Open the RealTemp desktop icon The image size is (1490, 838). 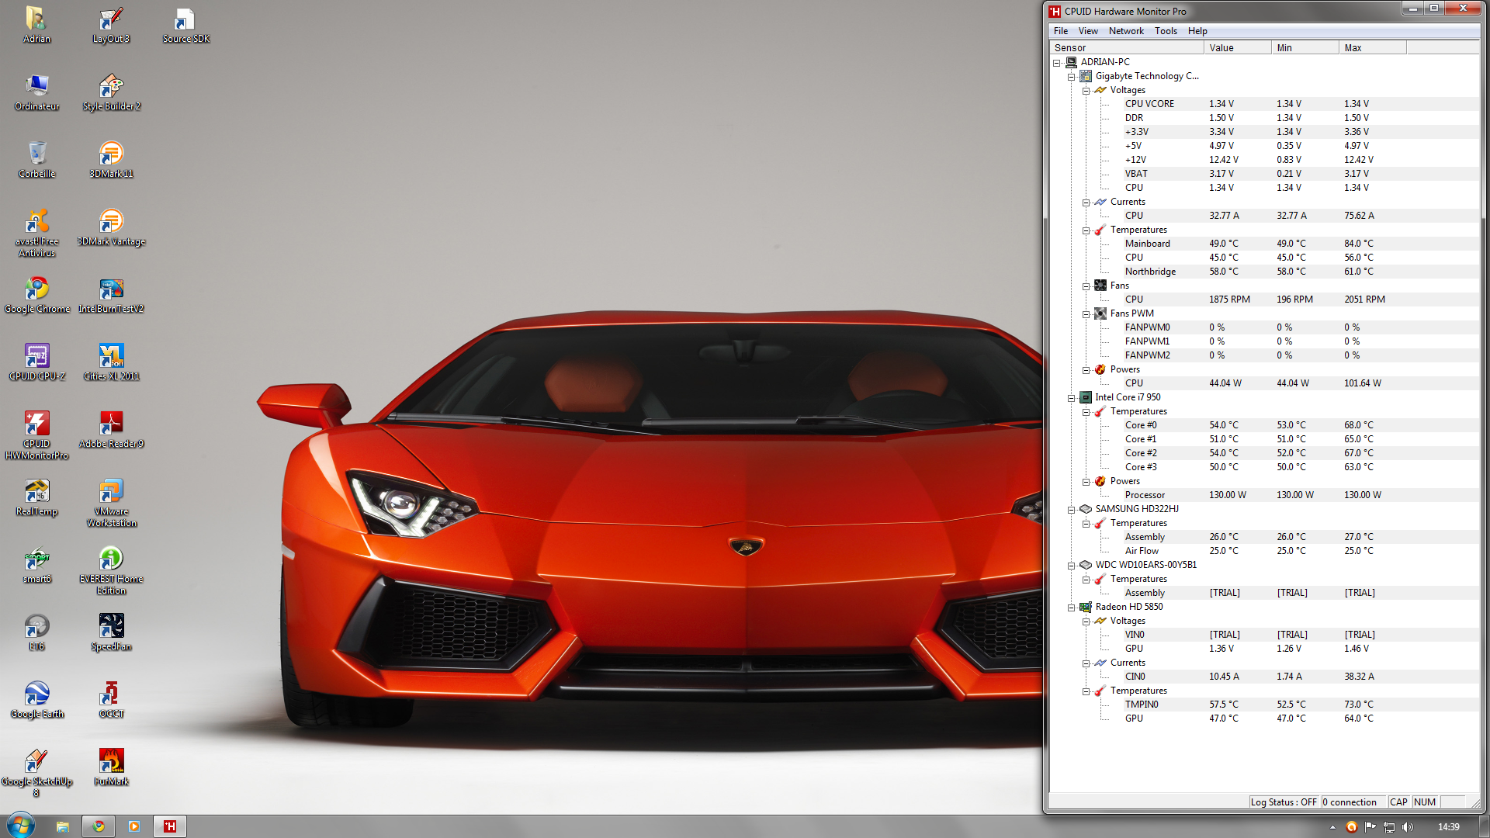(x=36, y=492)
